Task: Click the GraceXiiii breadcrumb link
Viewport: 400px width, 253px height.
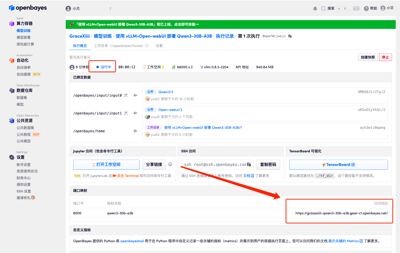Action: 80,36
